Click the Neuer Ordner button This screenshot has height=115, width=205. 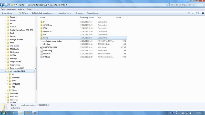tap(93, 13)
